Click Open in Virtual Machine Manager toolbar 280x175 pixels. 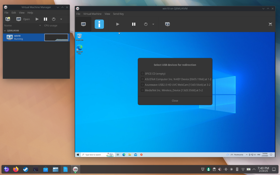coord(23,19)
